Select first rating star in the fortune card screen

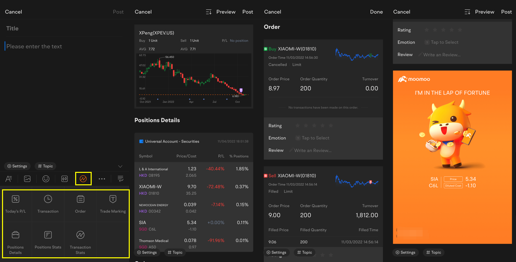pyautogui.click(x=427, y=30)
